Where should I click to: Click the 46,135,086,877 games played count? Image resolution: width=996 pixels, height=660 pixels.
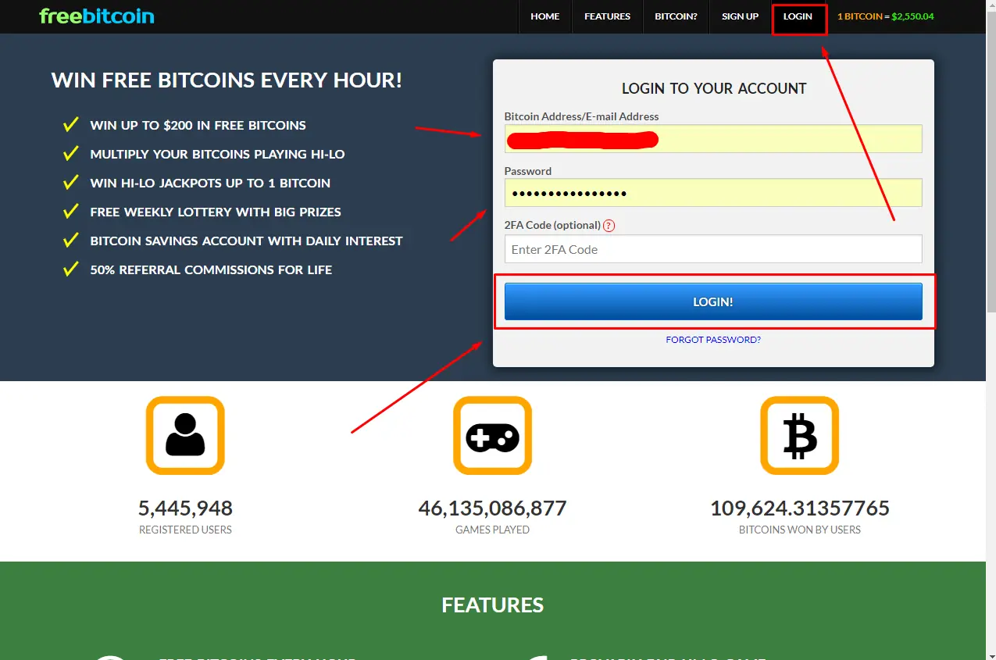[x=492, y=508]
